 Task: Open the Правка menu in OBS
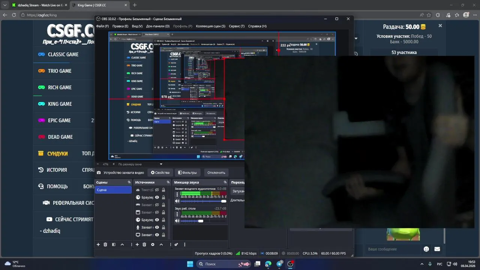tap(120, 26)
